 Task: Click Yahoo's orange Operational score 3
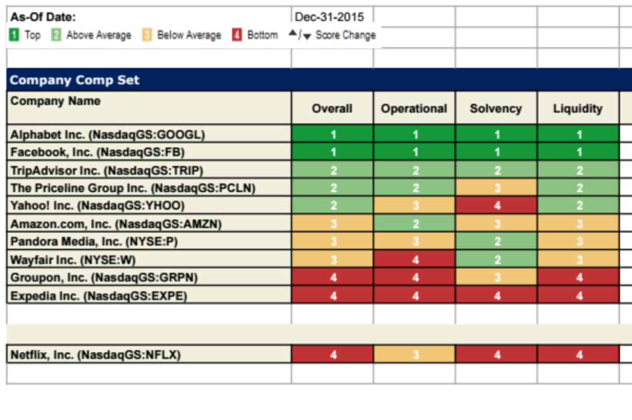click(415, 206)
